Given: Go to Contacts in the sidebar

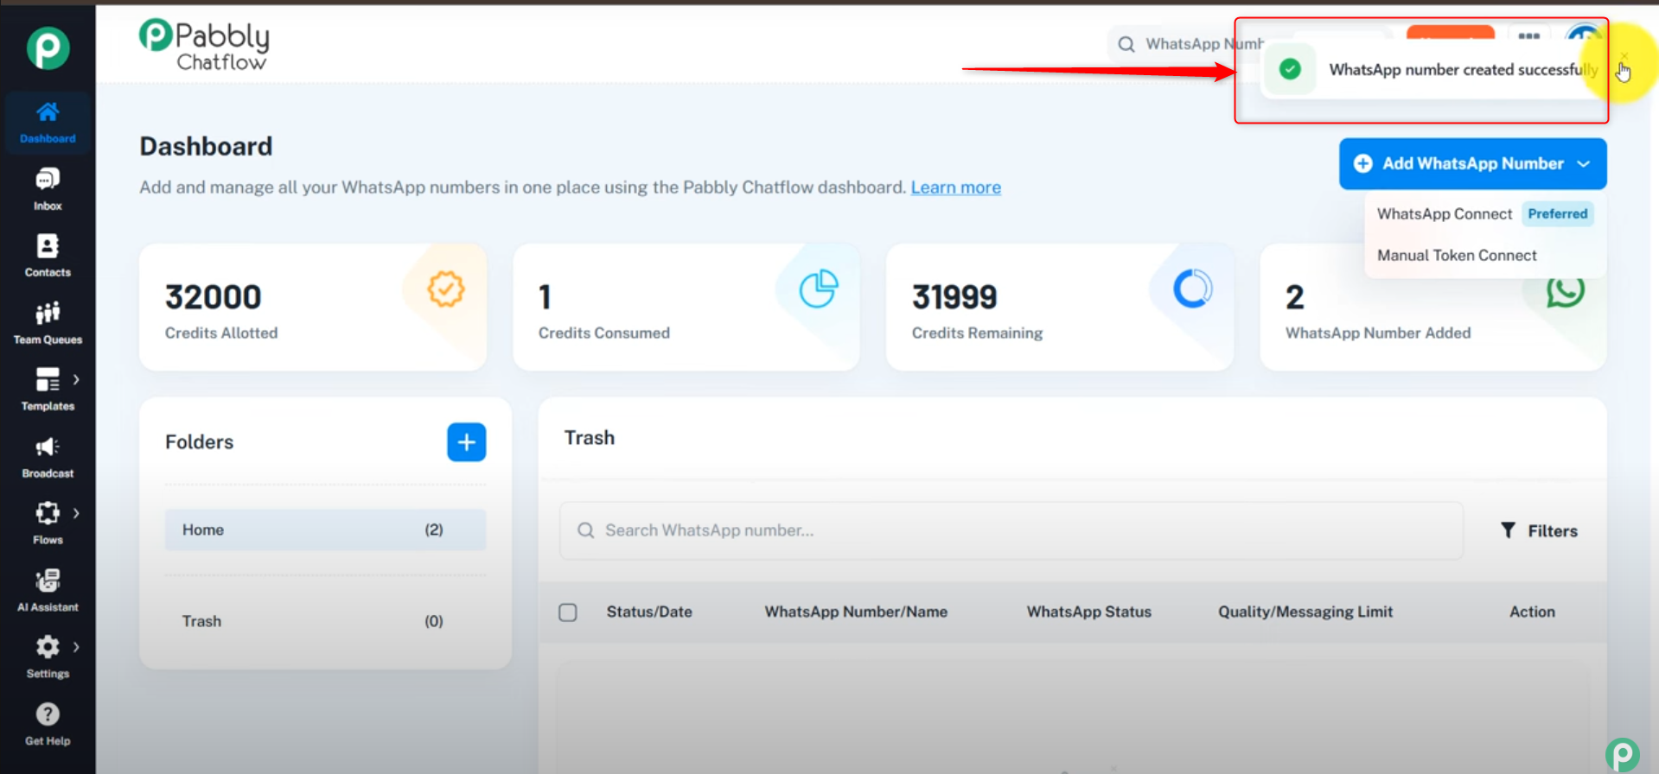Looking at the screenshot, I should tap(48, 256).
